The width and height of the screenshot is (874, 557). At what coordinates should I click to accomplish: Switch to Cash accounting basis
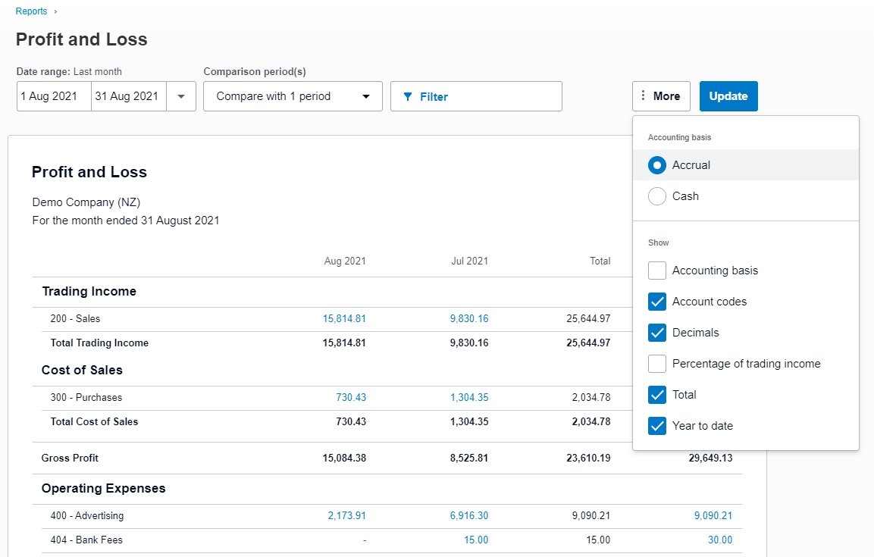point(656,196)
